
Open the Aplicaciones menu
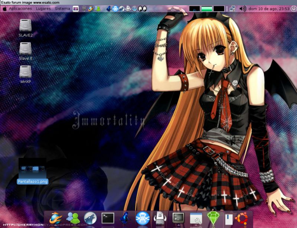point(20,9)
